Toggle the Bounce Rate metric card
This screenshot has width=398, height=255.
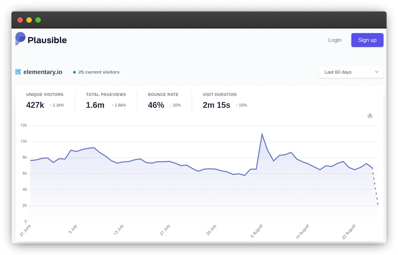pos(163,100)
